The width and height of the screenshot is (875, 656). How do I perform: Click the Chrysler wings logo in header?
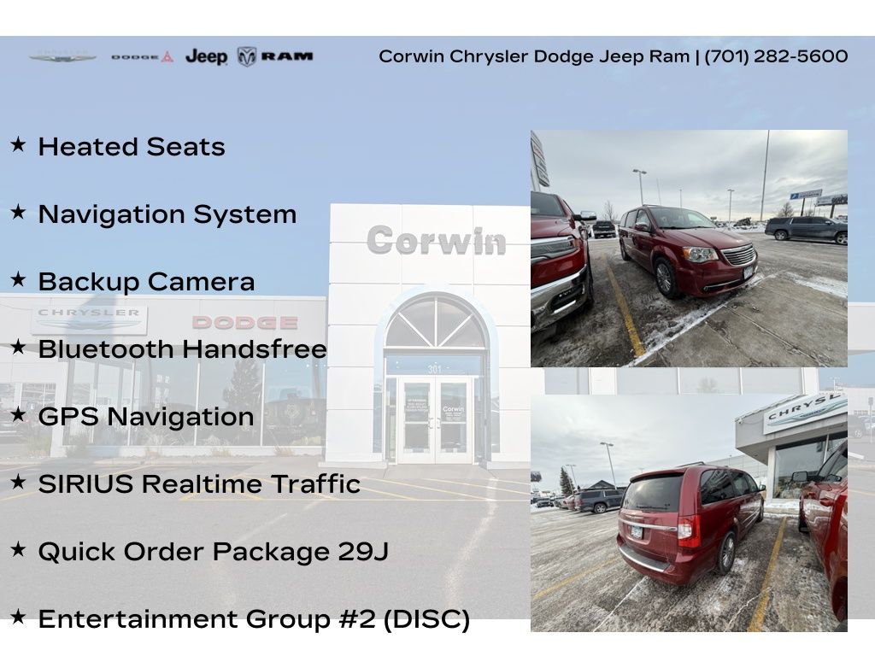pos(62,57)
